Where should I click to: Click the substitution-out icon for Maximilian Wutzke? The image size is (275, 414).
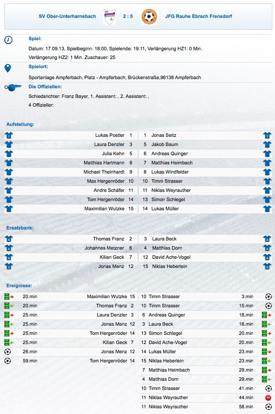tap(9, 296)
